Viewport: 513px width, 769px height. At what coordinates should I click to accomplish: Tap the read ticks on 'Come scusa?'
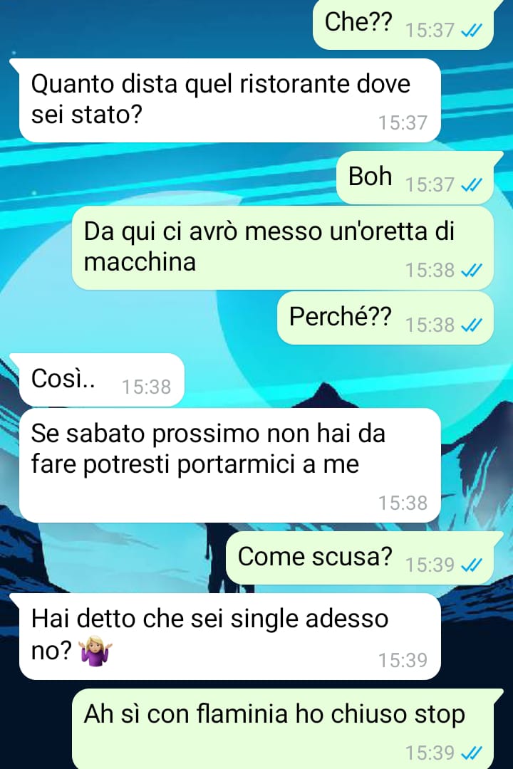point(472,565)
